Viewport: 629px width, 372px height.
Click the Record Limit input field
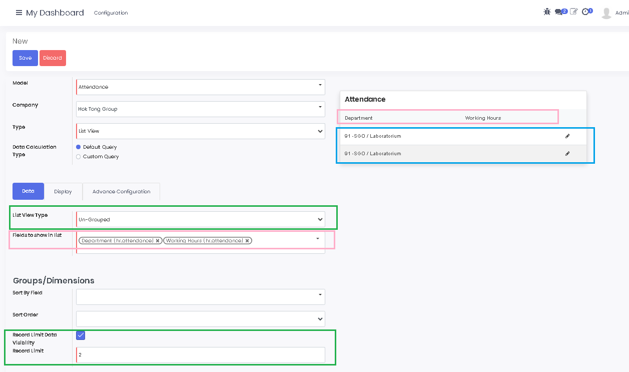[x=200, y=355]
